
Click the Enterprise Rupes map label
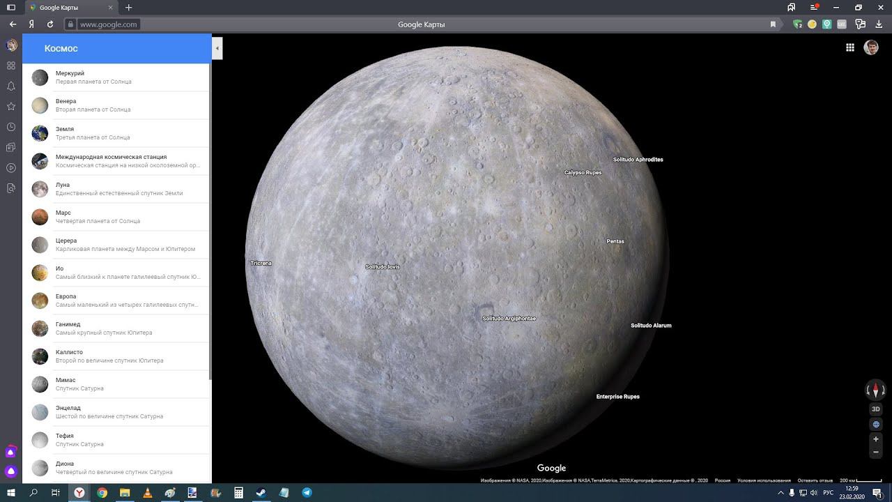coord(617,397)
